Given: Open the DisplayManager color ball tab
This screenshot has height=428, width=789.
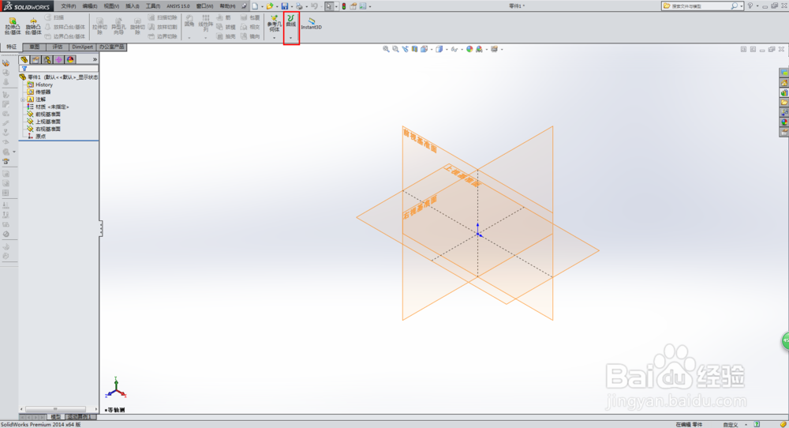Looking at the screenshot, I should (x=70, y=59).
